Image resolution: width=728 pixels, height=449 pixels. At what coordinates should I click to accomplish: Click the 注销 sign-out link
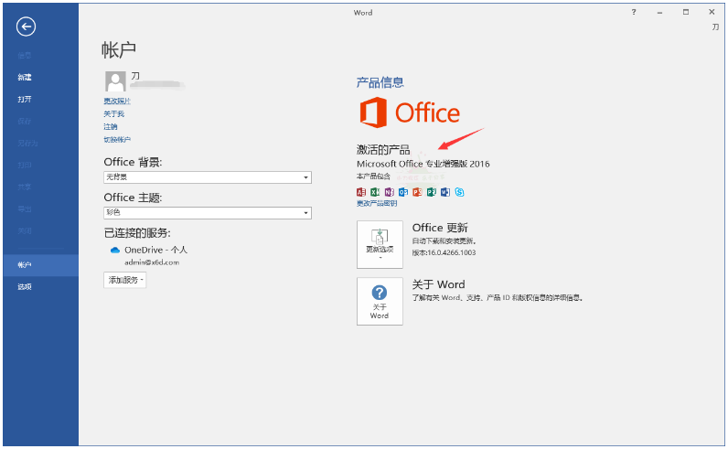point(111,127)
